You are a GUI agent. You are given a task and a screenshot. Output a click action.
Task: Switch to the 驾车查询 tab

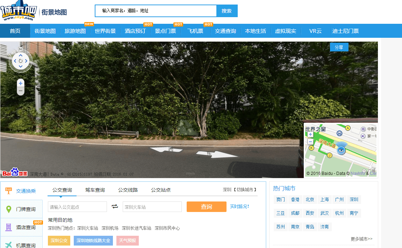coord(95,190)
